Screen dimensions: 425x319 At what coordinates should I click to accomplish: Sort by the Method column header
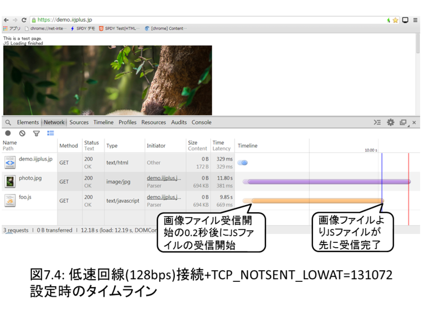click(x=70, y=146)
